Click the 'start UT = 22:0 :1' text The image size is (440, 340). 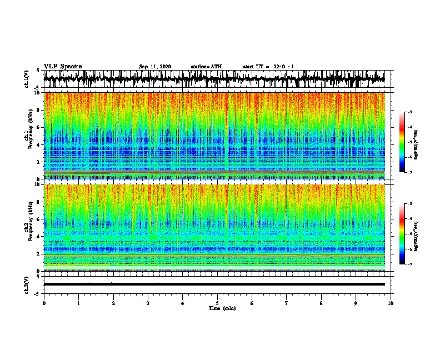click(268, 67)
